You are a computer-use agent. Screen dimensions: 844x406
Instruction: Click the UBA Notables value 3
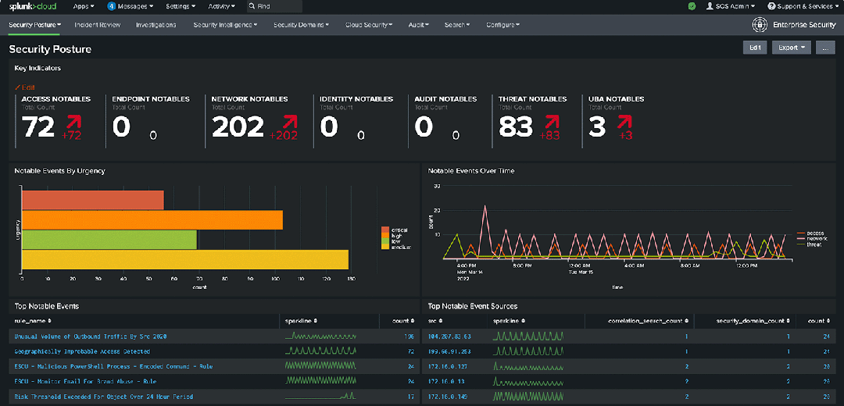[x=597, y=127]
